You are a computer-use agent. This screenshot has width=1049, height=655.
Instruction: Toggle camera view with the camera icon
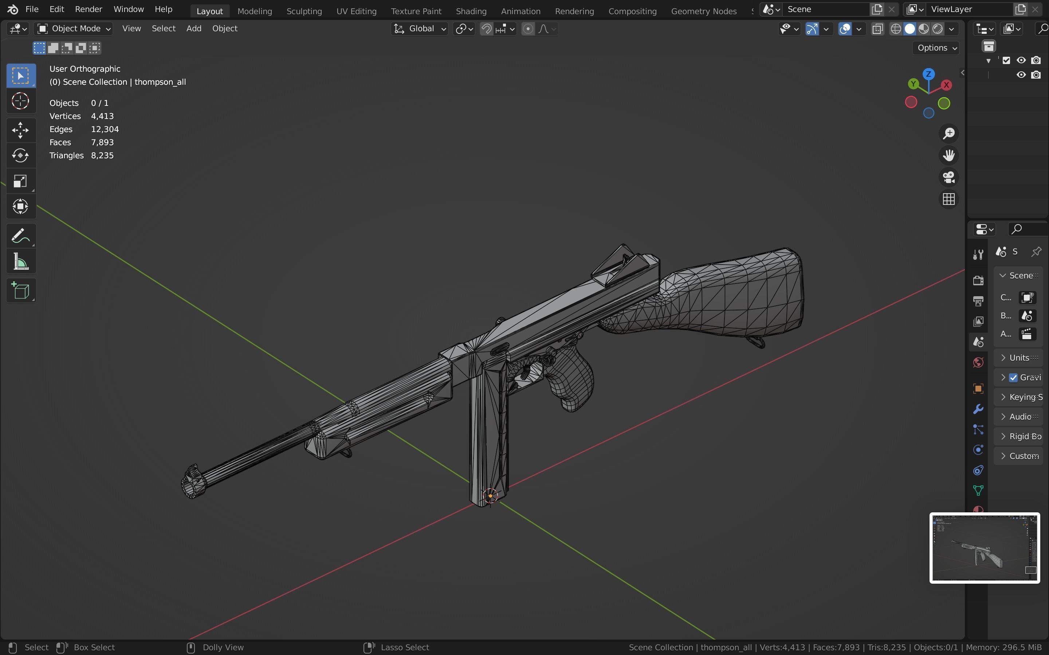[949, 177]
